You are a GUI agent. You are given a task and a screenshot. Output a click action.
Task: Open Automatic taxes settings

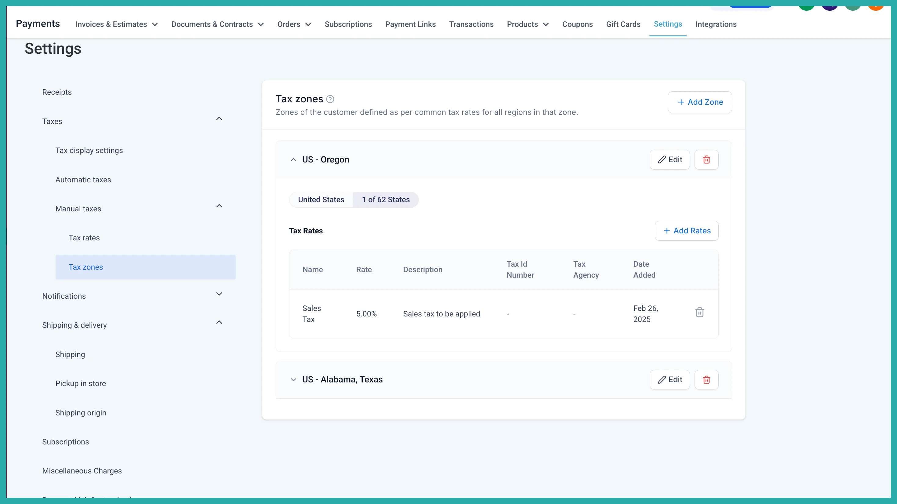point(83,180)
